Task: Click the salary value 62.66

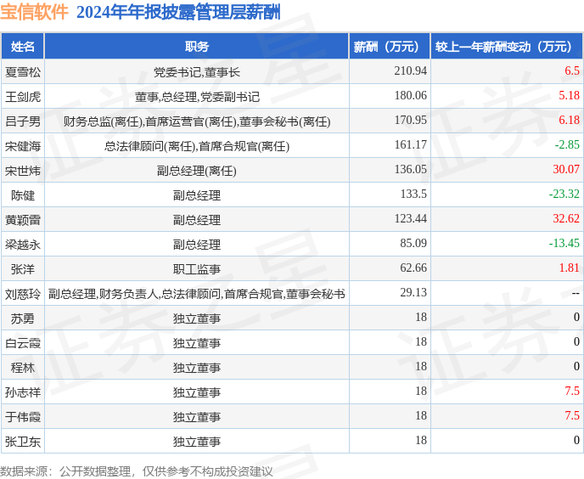Action: point(413,268)
